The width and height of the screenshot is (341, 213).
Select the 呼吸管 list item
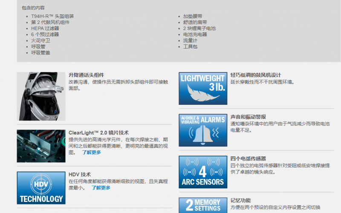pos(38,47)
